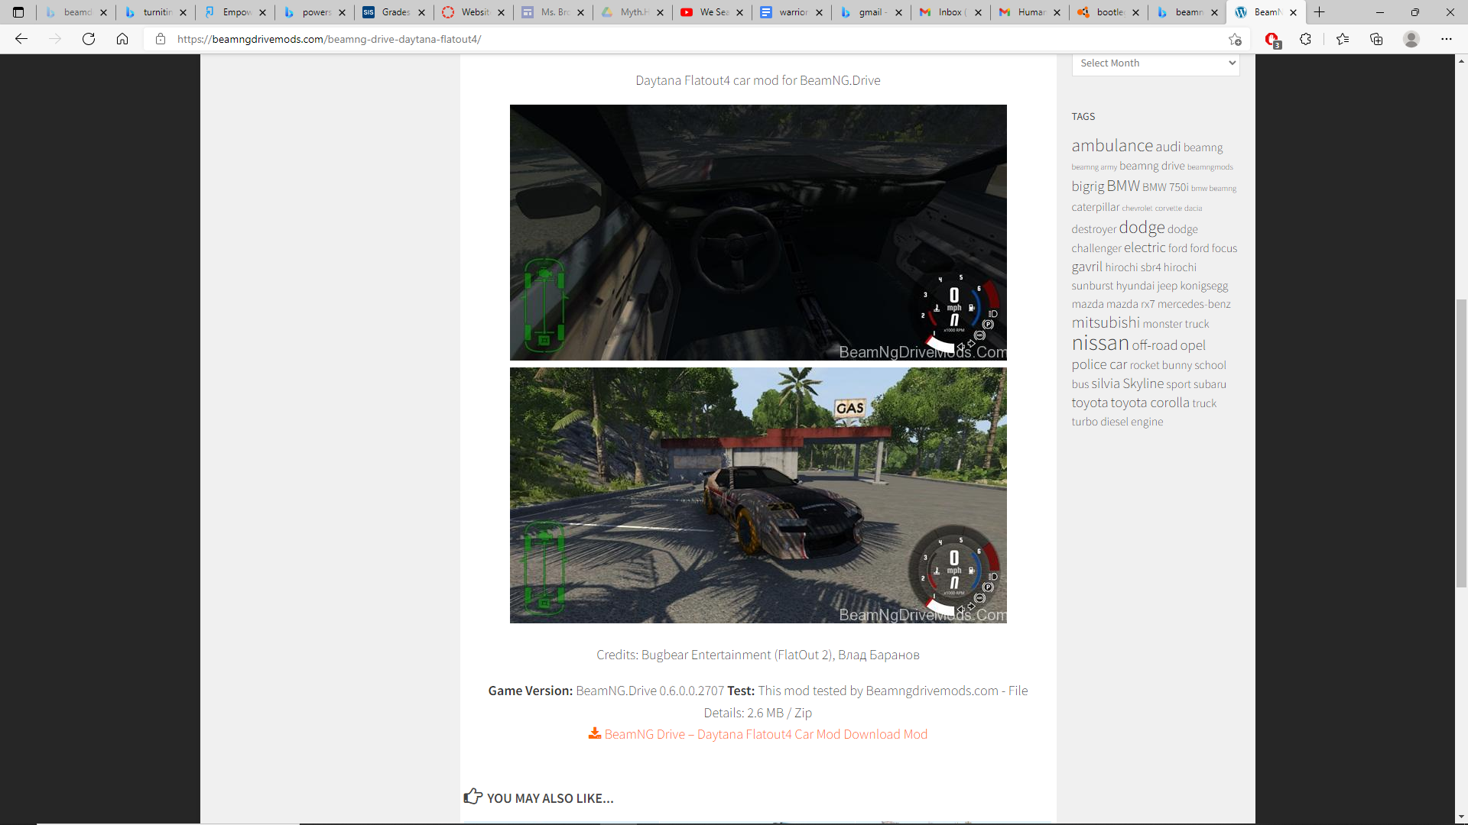Viewport: 1468px width, 825px height.
Task: Open the 'subaru' tag
Action: click(x=1210, y=384)
